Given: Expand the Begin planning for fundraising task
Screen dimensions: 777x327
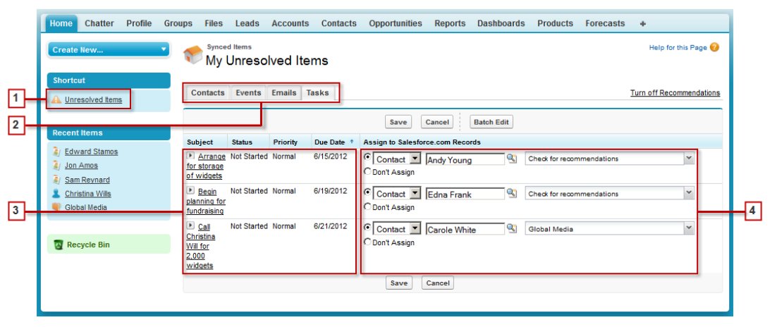Looking at the screenshot, I should pos(190,190).
